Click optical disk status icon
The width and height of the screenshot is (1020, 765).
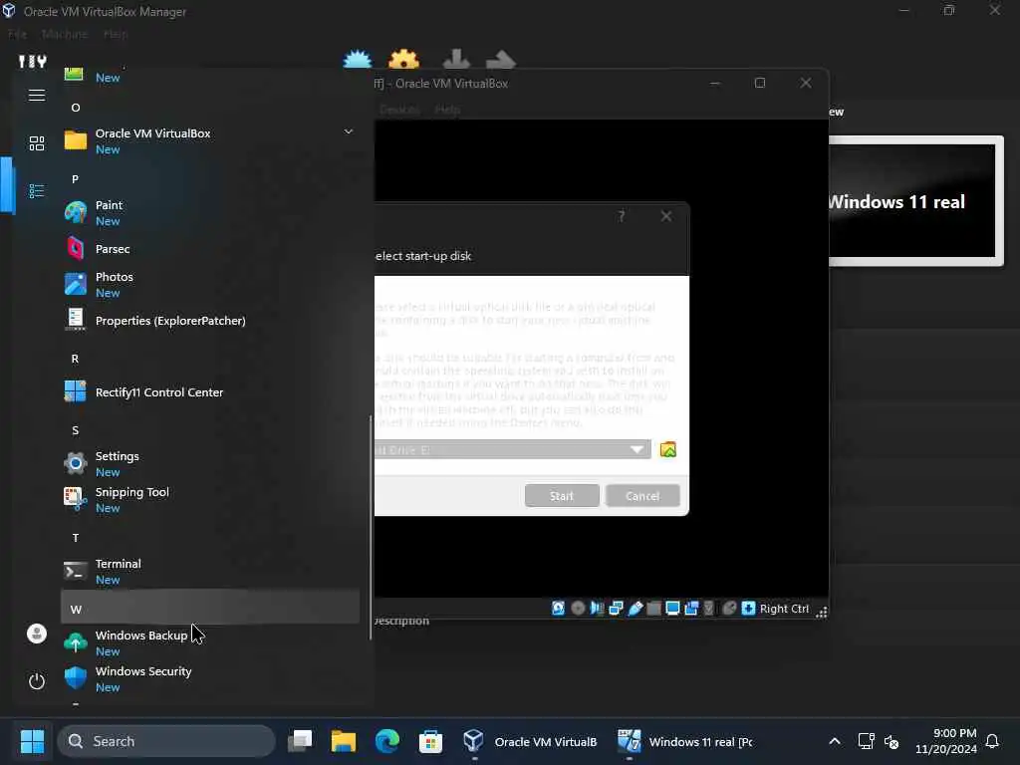click(578, 609)
